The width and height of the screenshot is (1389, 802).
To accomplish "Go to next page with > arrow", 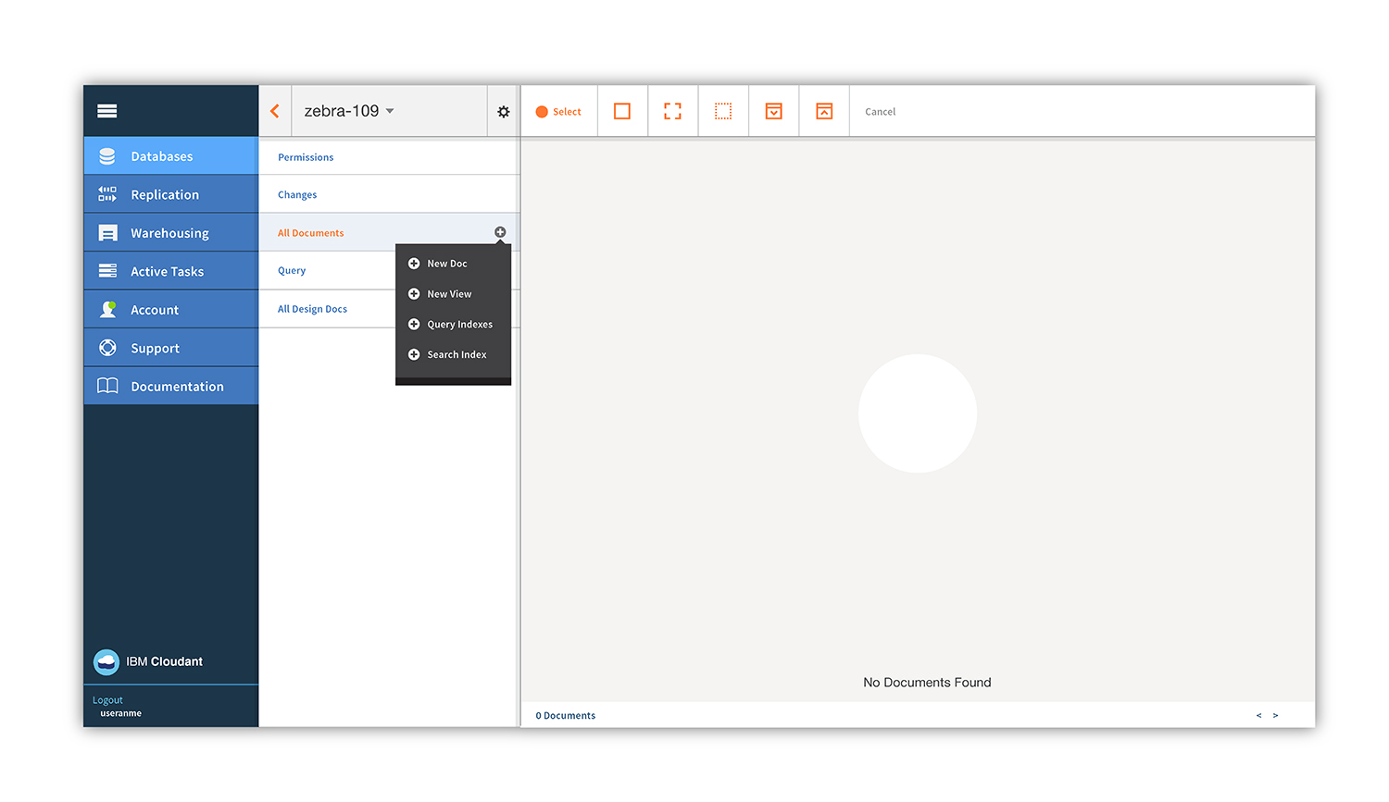I will click(x=1275, y=715).
